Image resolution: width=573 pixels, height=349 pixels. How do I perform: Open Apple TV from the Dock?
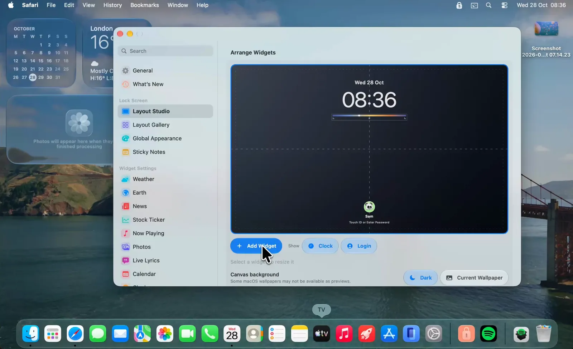[322, 334]
